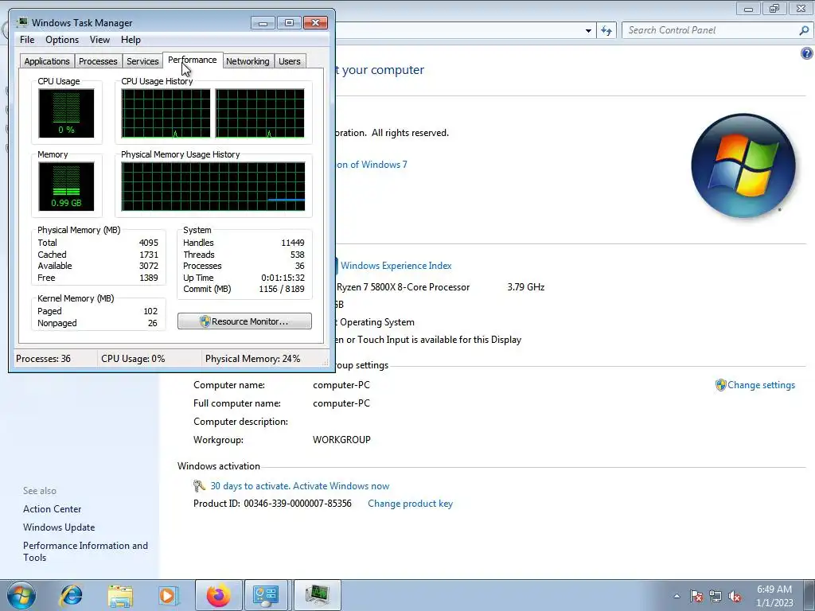Open Performance Information and Tools link

tap(85, 551)
